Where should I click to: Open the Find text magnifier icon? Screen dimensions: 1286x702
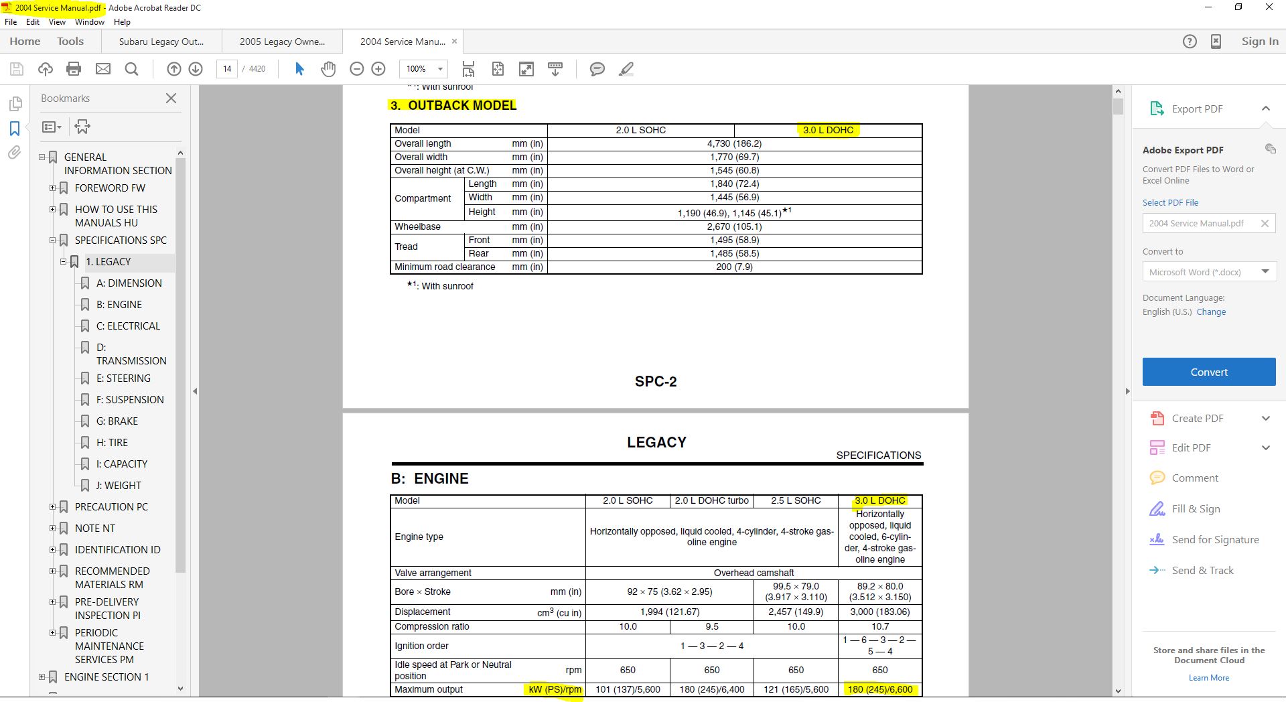click(132, 68)
